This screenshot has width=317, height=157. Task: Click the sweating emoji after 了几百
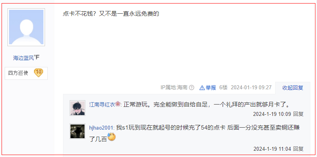[112, 137]
